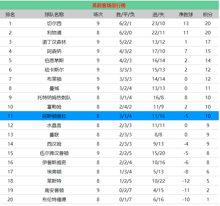
Task: Click the title 英超客场排行榜
Action: coord(109,5)
